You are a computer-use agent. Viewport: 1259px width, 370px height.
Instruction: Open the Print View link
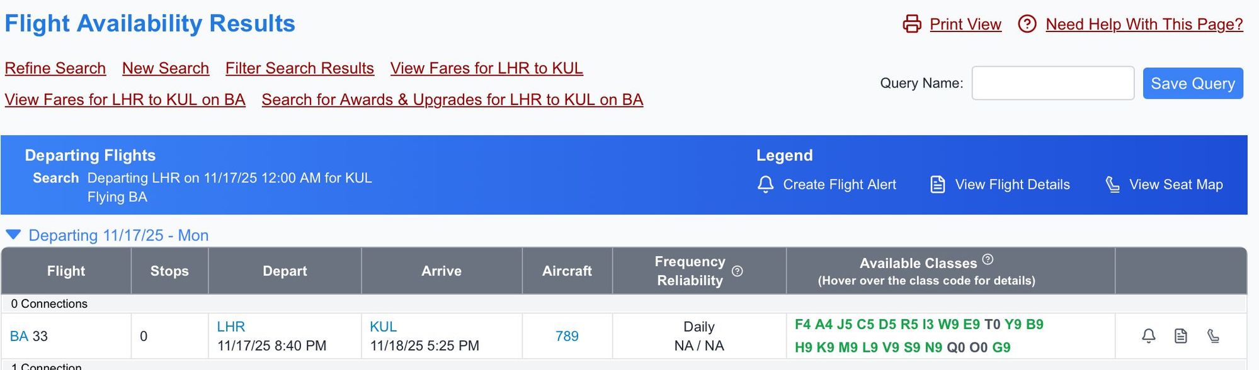pyautogui.click(x=965, y=24)
